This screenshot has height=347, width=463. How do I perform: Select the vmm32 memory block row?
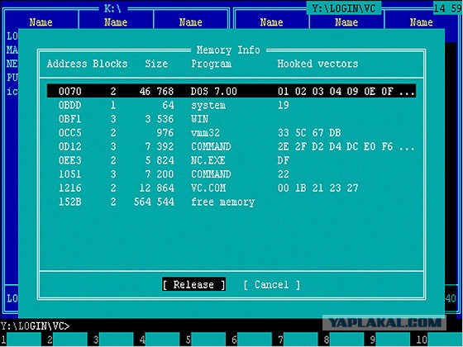[231, 133]
